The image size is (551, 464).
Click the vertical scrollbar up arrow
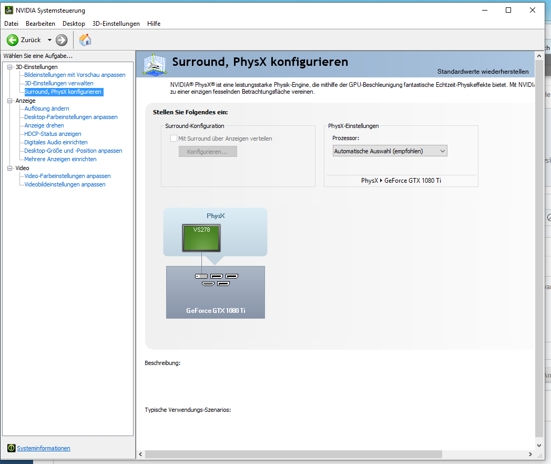pos(539,56)
